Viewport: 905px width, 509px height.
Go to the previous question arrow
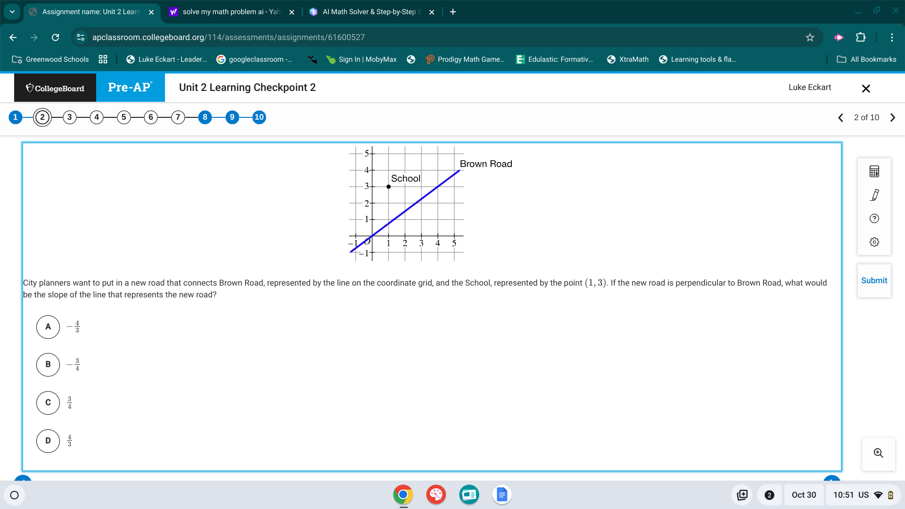(x=840, y=118)
